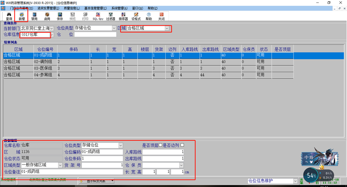Open the 质量信息(L) menu
The image size is (347, 187).
point(72,8)
